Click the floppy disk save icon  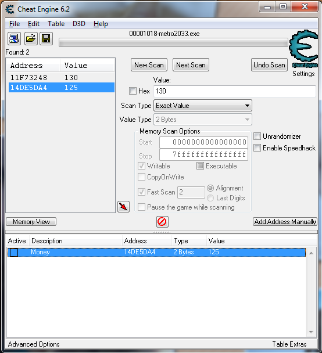pos(46,39)
